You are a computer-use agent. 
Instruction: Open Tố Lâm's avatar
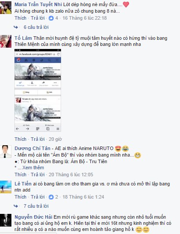click(x=6, y=42)
